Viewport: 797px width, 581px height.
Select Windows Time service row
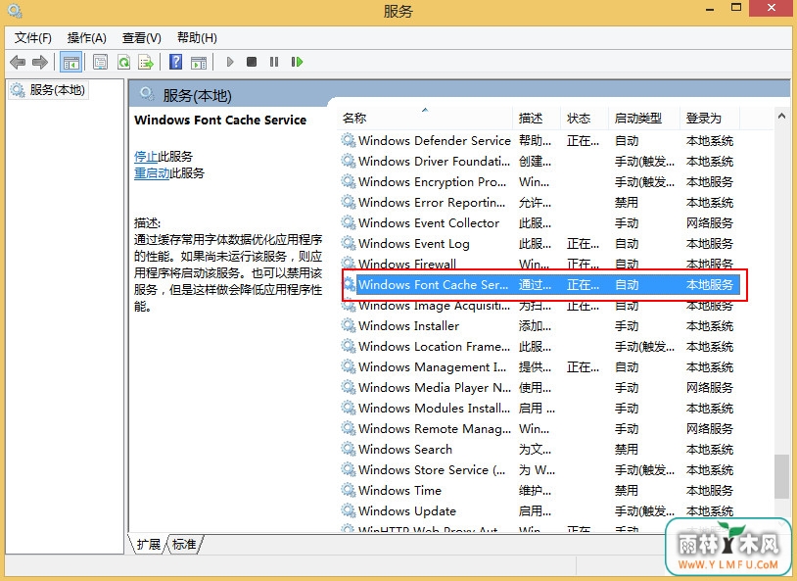click(539, 491)
